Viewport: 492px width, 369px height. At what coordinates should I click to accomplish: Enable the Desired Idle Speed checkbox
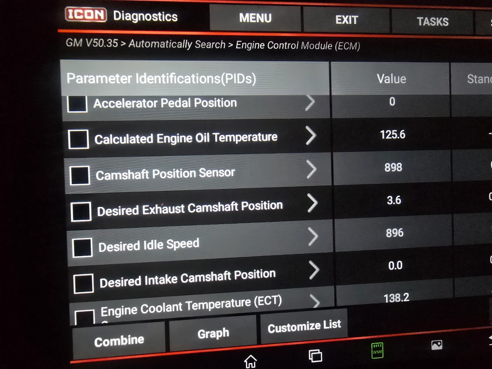pos(82,247)
